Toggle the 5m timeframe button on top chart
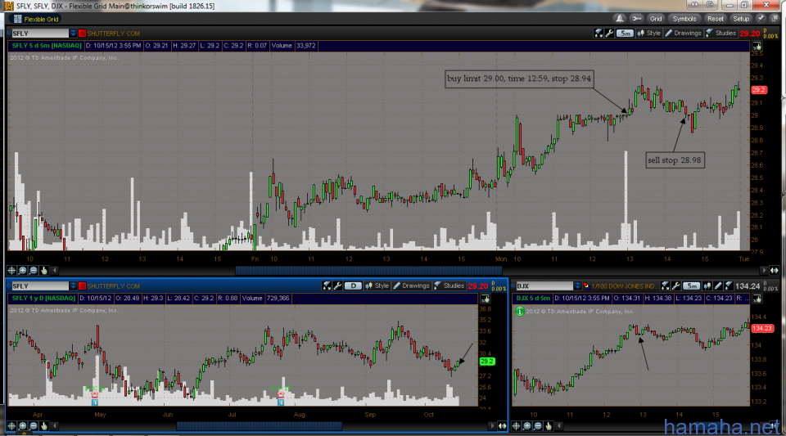The image size is (786, 436). pyautogui.click(x=626, y=33)
